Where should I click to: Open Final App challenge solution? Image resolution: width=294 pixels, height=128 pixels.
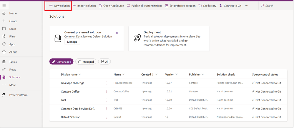73,83
